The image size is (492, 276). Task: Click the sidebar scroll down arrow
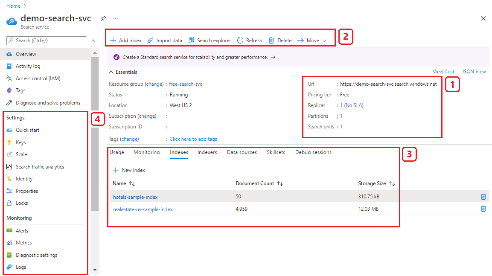(95, 270)
